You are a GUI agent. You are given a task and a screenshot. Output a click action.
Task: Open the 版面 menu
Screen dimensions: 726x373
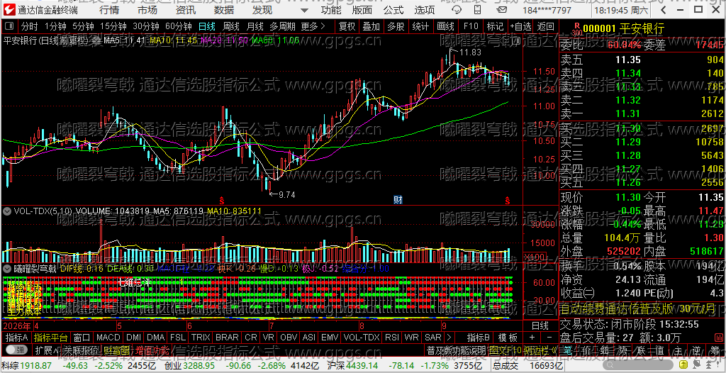coord(362,10)
